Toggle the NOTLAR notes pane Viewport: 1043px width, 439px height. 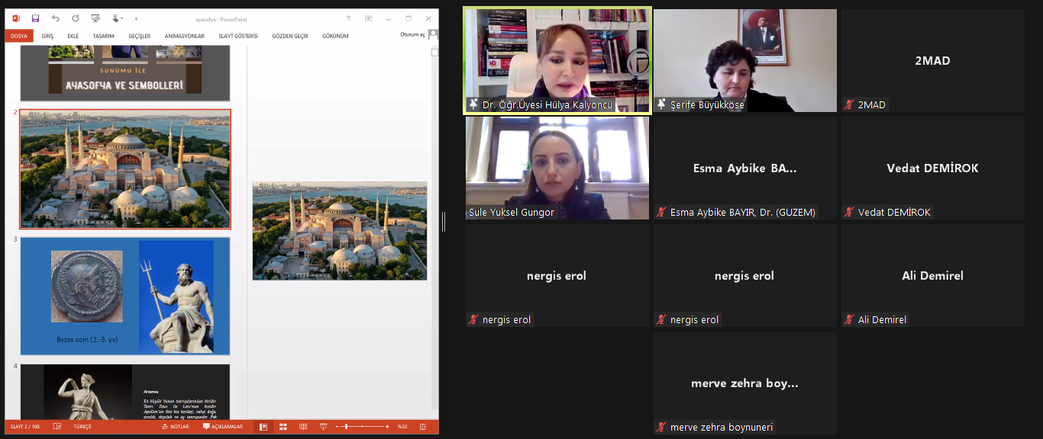175,427
